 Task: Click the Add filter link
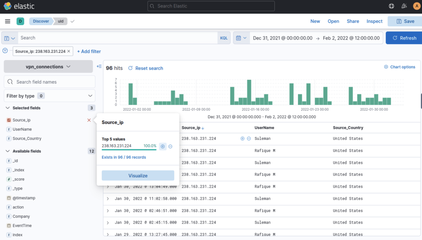(x=89, y=51)
